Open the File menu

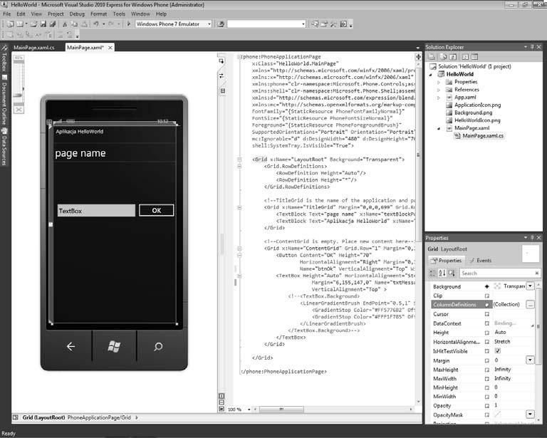pyautogui.click(x=6, y=14)
